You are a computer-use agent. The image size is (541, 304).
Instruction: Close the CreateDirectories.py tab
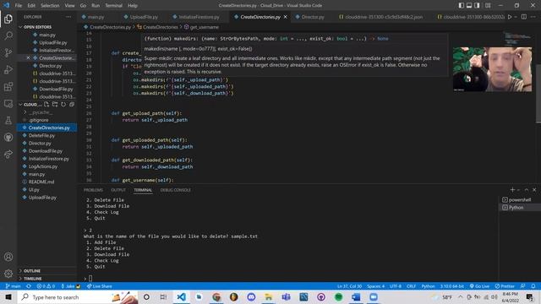[x=286, y=17]
